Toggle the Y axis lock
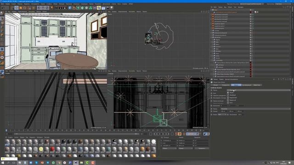Viewport: 294px width, 165px height. tap(43, 8)
